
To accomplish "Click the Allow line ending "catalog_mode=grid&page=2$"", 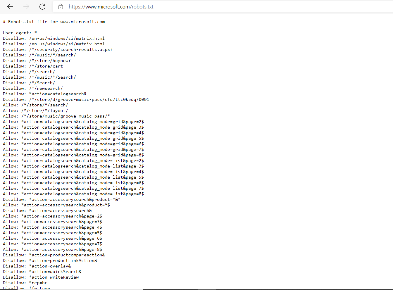I will click(x=73, y=122).
